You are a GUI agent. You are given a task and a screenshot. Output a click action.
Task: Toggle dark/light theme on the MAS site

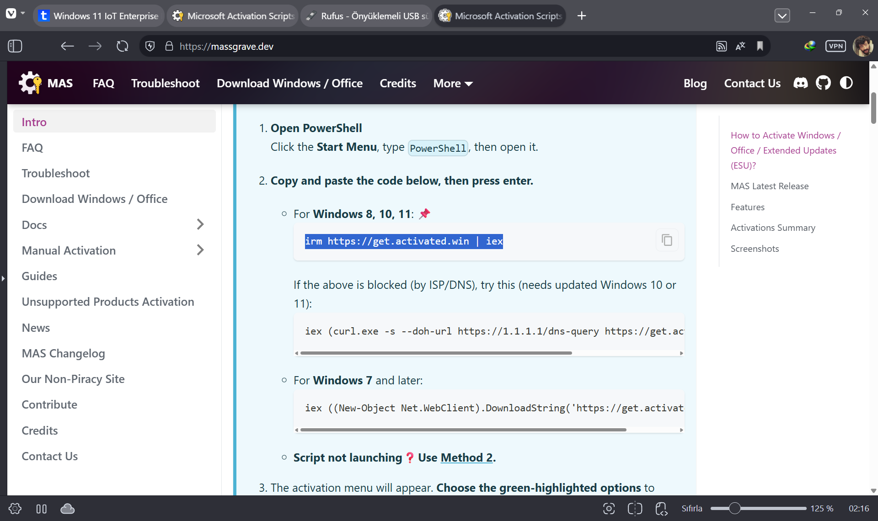coord(846,83)
